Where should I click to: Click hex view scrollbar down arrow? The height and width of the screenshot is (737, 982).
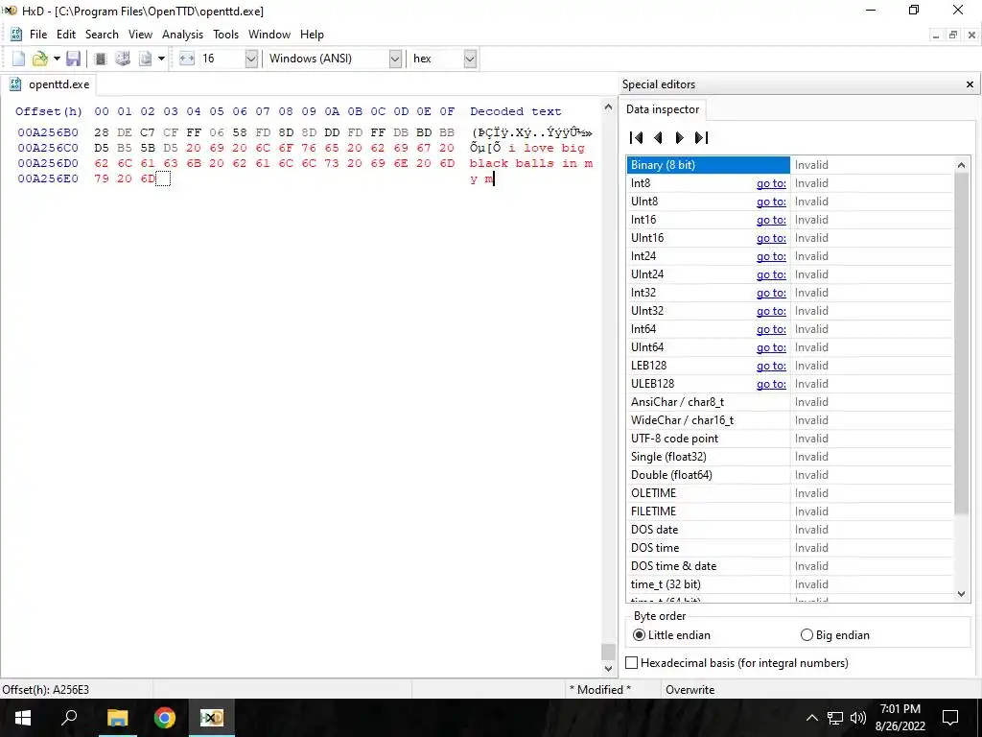point(608,669)
